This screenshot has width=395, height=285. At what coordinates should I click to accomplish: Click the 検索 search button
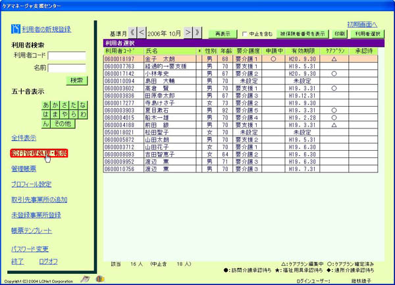coord(76,80)
